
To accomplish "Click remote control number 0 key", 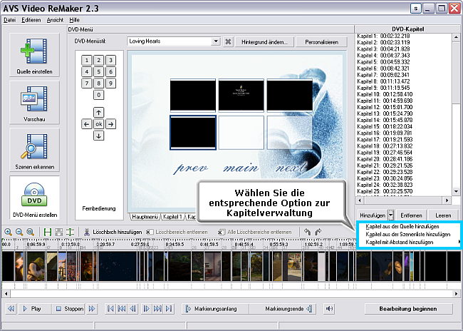I will click(x=98, y=95).
